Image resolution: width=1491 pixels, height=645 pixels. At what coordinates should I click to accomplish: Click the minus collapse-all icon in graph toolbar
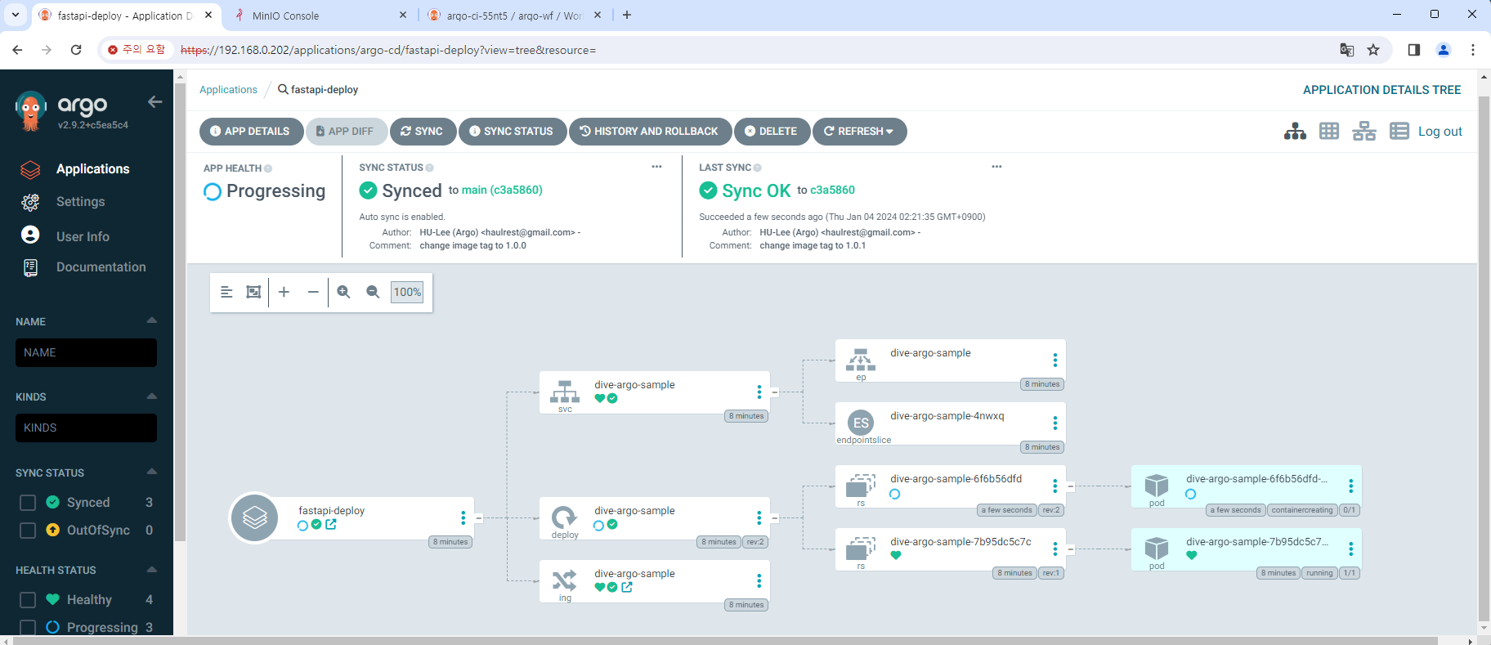[313, 292]
